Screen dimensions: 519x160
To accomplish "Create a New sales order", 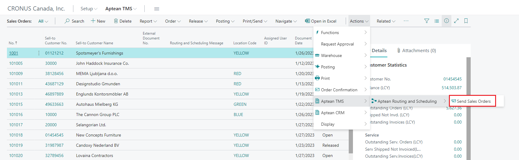I will tap(98, 21).
